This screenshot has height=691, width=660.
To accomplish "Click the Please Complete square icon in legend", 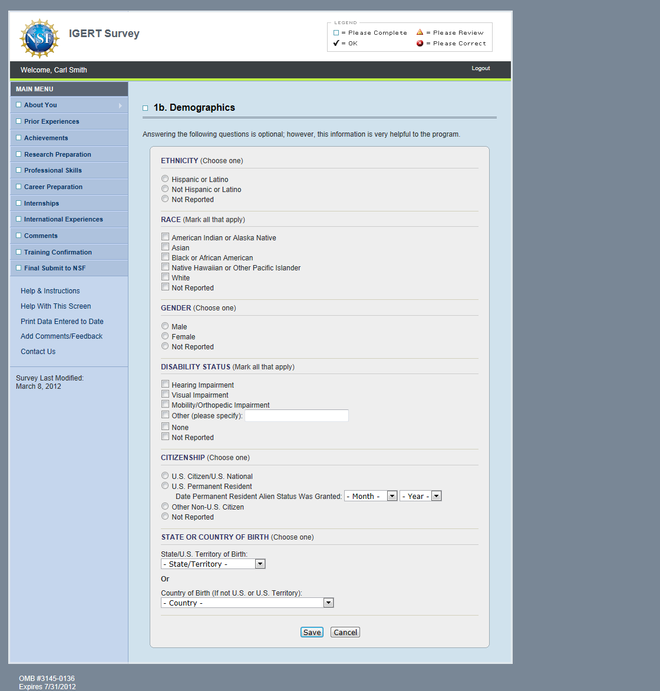I will tap(336, 33).
